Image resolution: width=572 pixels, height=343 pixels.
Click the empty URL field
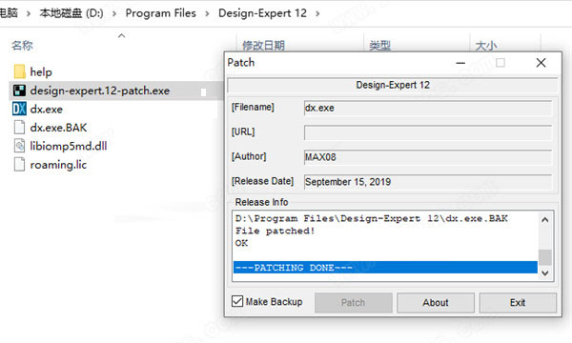tap(428, 132)
